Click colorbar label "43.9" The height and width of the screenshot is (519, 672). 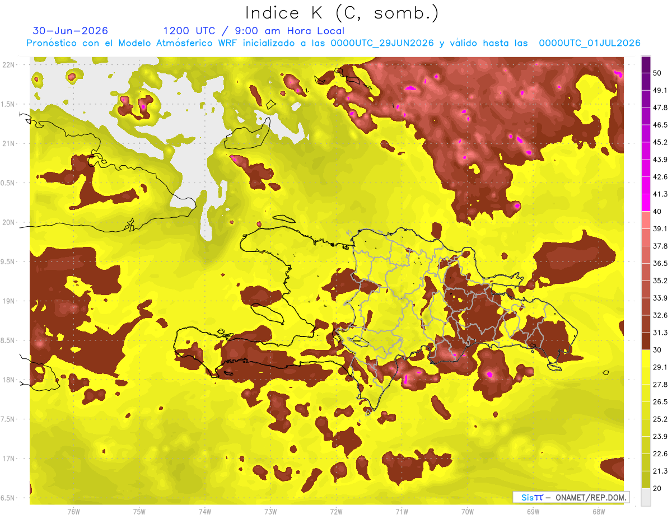click(661, 160)
